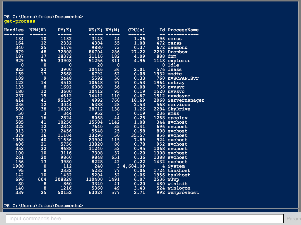The height and width of the screenshot is (225, 301).
Task: Select the daemonu process name
Action: coord(178,48)
